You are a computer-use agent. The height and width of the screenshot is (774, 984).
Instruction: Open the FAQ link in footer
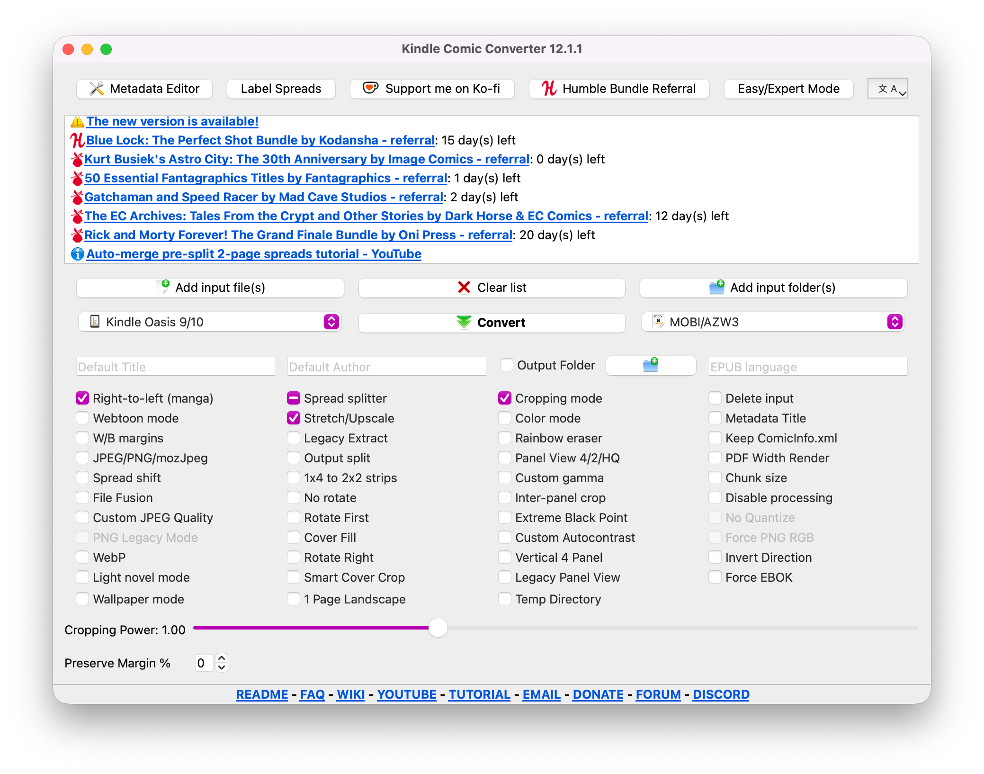coord(313,694)
